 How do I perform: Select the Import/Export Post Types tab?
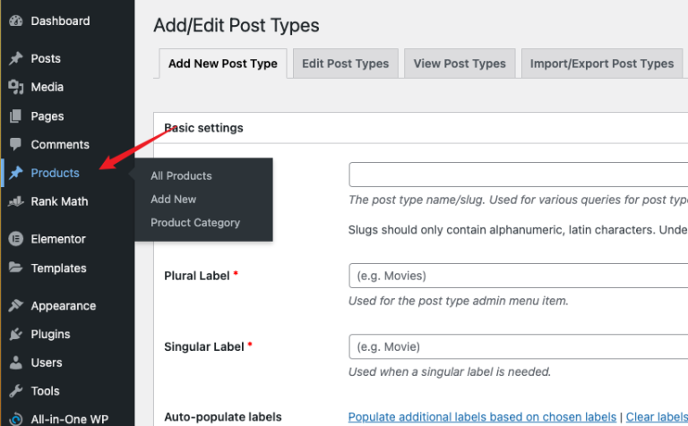(x=601, y=64)
